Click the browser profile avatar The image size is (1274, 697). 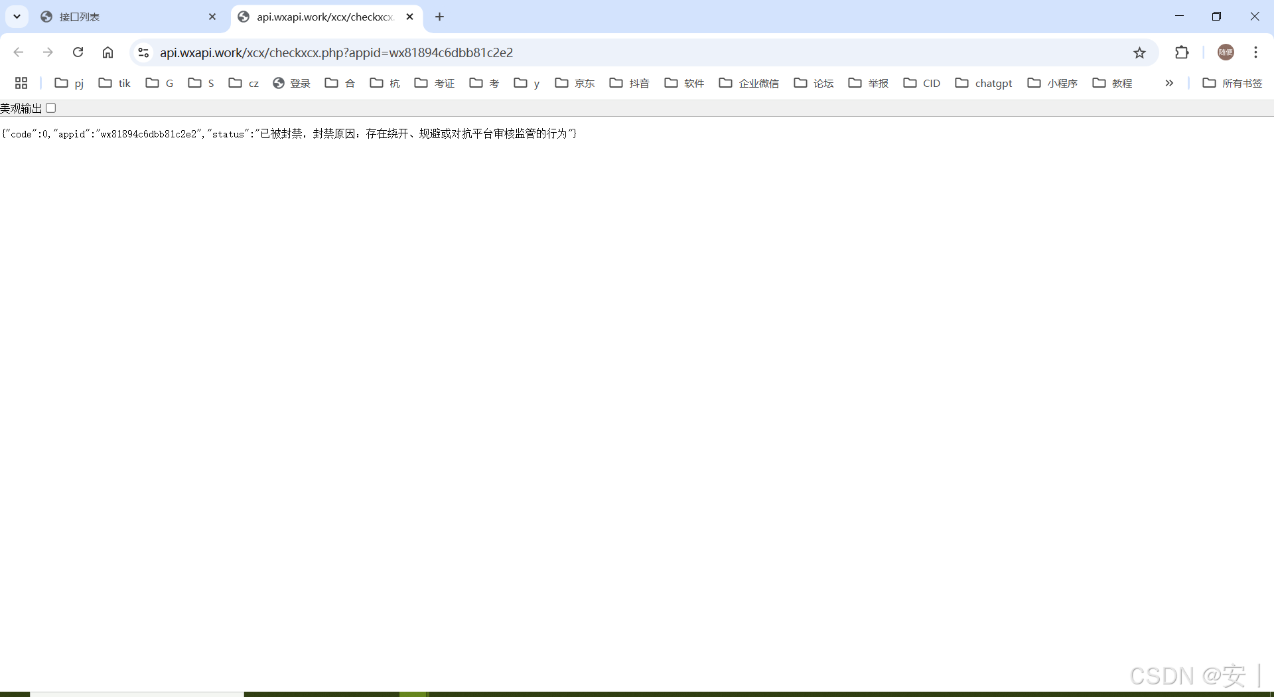[x=1226, y=52]
